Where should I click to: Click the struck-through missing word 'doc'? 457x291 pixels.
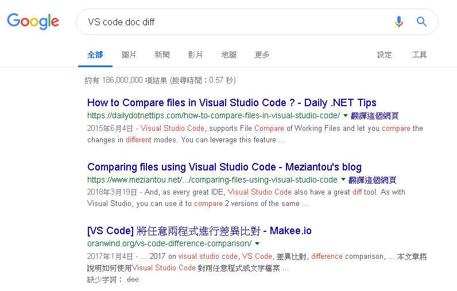(x=133, y=280)
